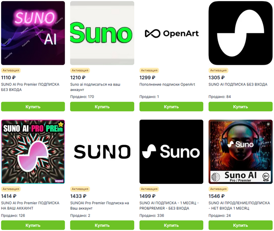Open 'Suno ai подписаться на ваш аккаунт' title
This screenshot has width=274, height=231.
95,87
